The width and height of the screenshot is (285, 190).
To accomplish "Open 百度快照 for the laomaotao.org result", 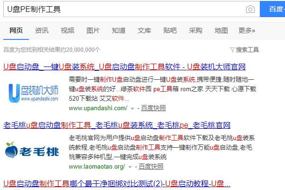I will pos(151,167).
